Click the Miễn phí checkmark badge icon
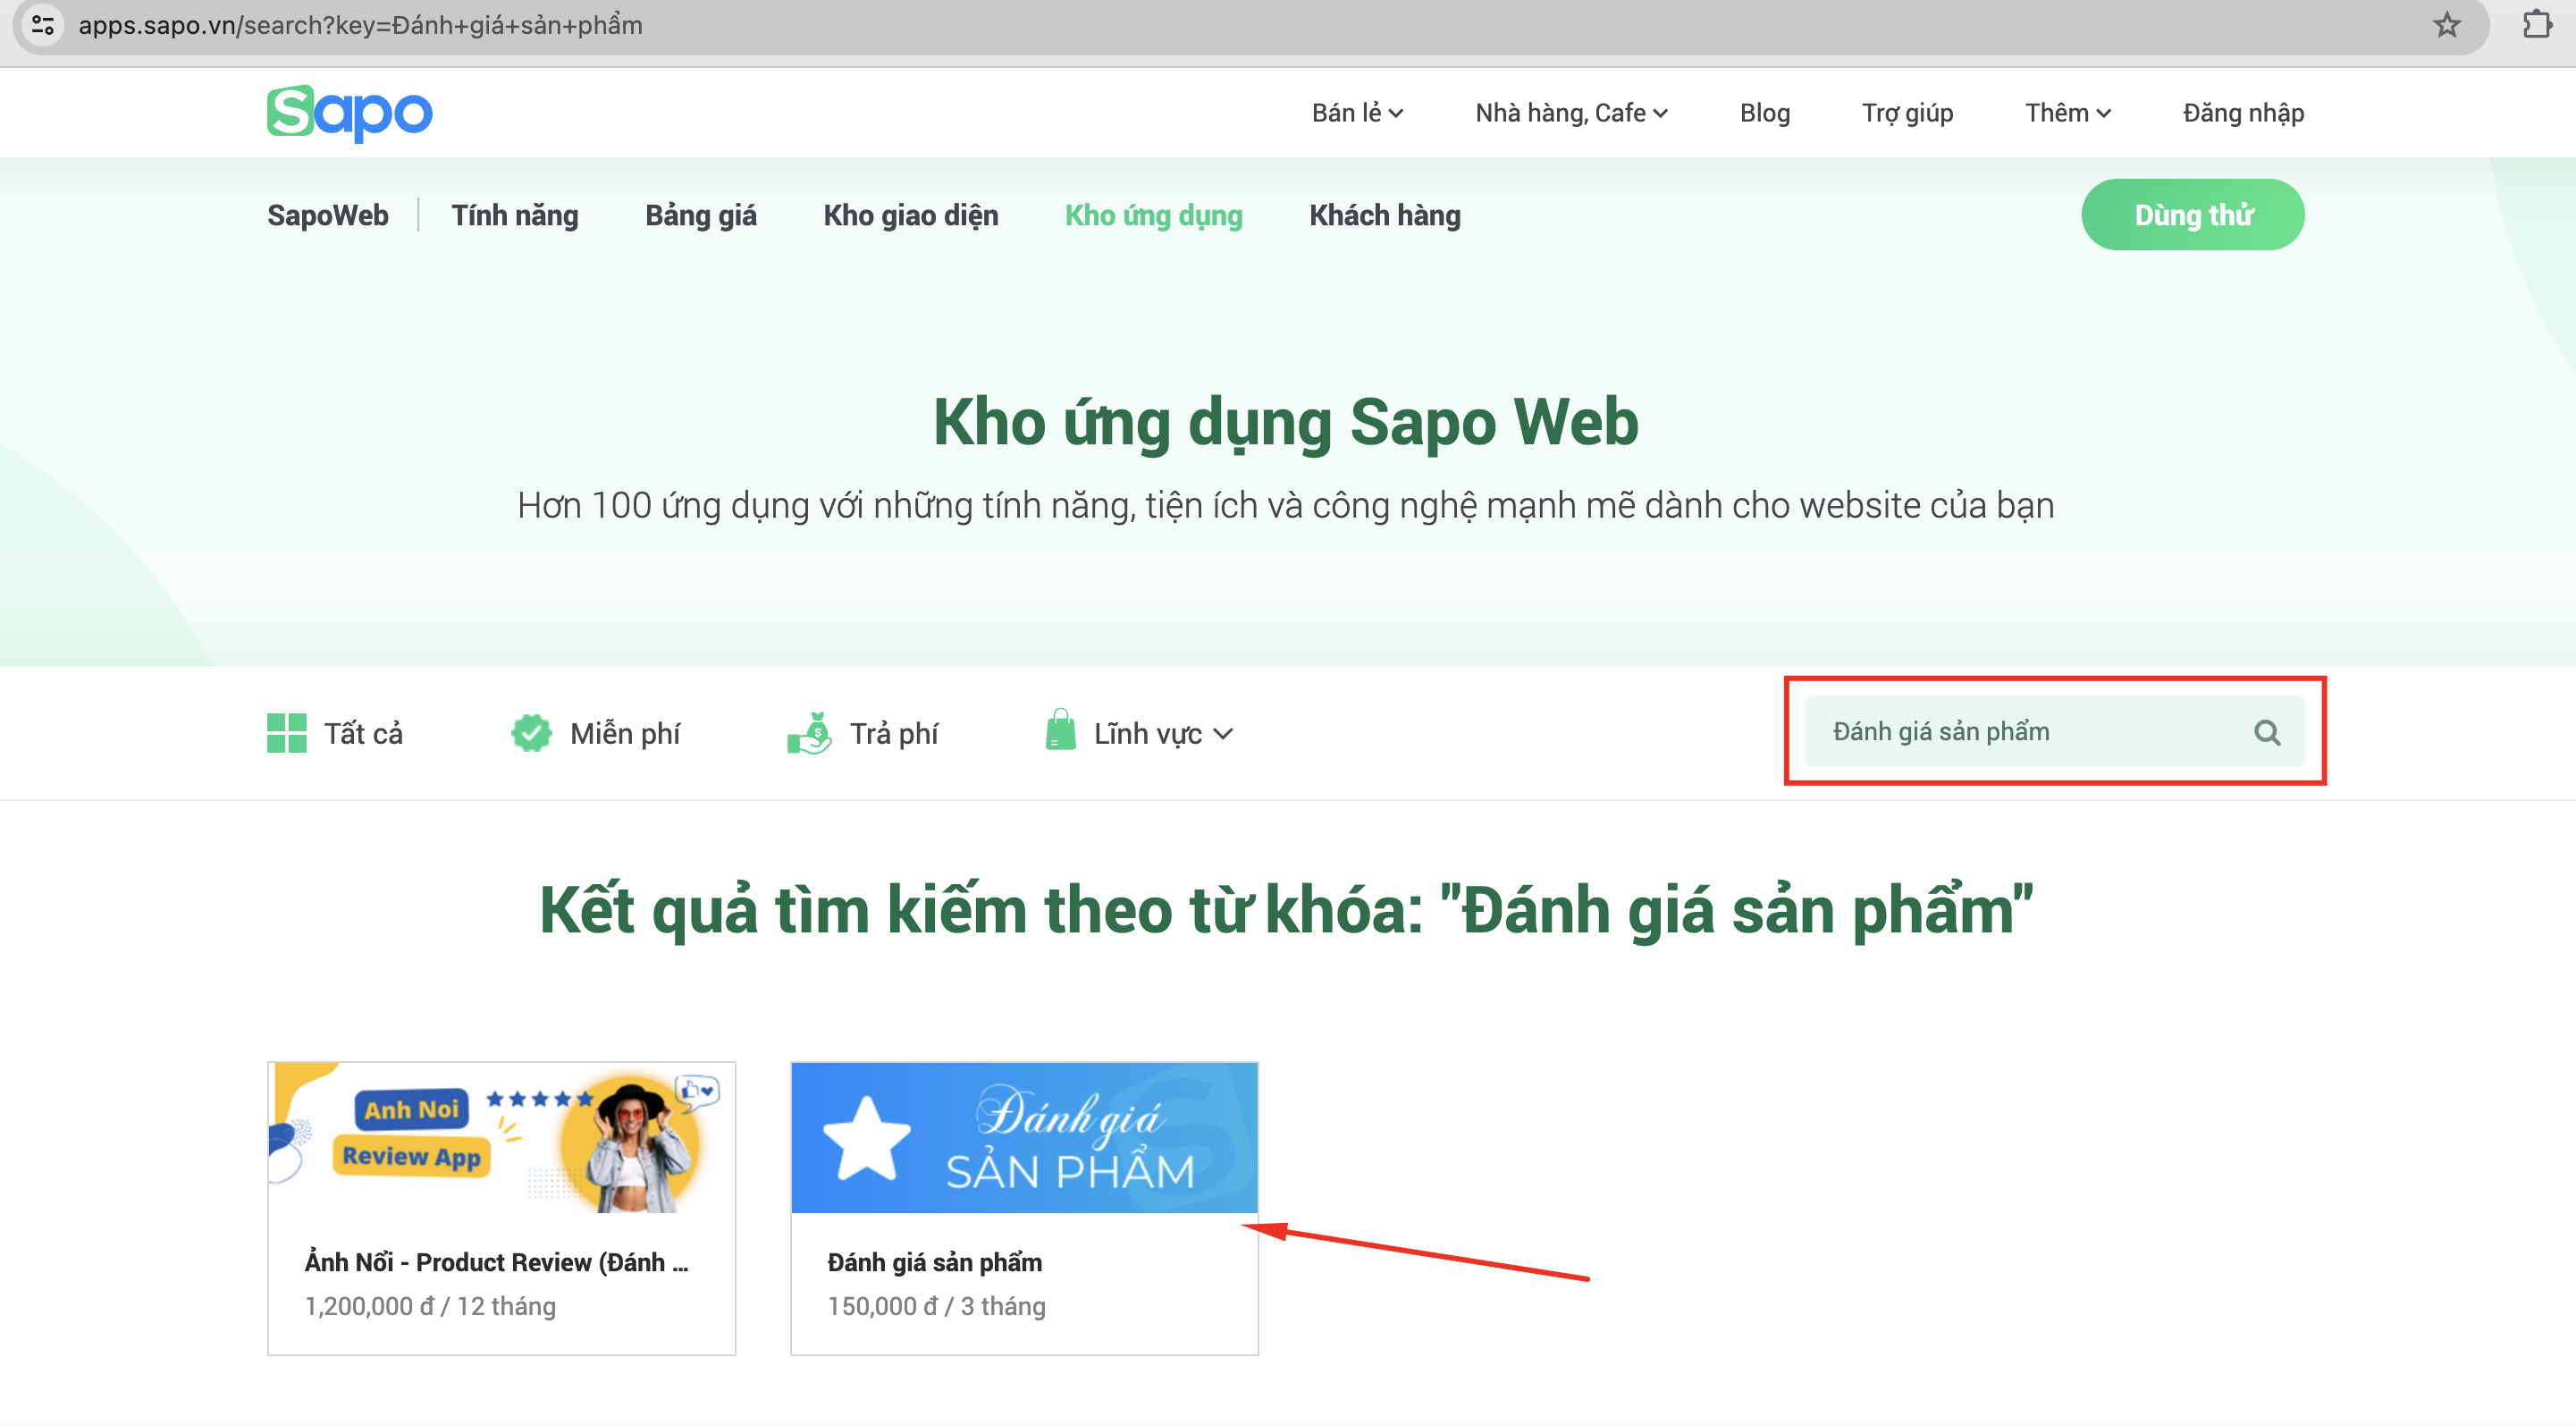This screenshot has width=2576, height=1425. (531, 733)
